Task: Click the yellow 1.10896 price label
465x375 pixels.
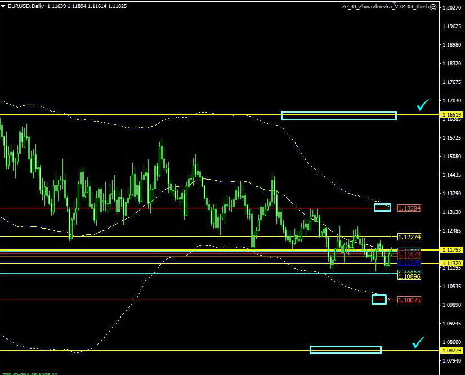Action: click(x=409, y=276)
